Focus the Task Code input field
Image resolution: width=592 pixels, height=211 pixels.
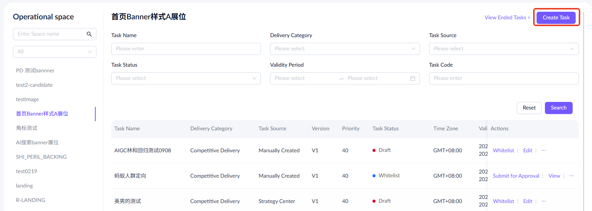[504, 78]
